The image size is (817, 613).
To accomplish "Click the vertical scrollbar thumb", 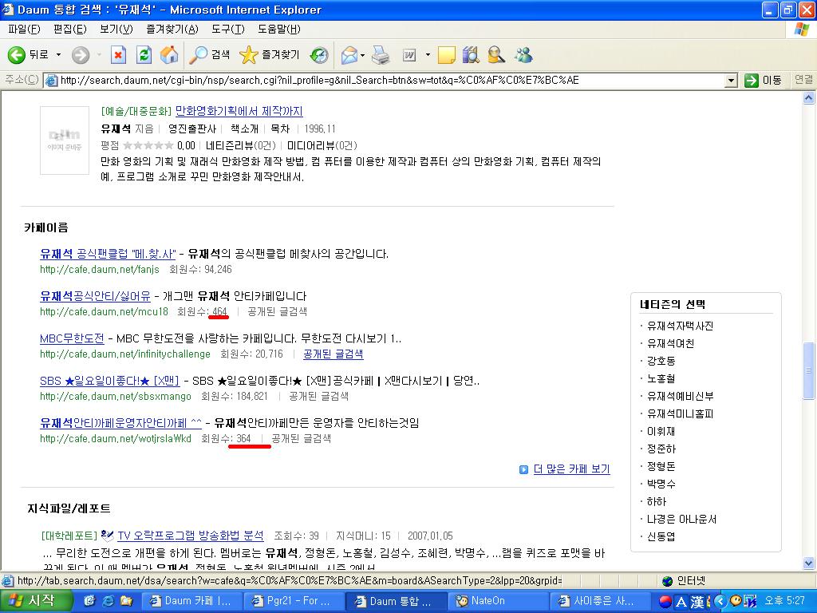I will tap(809, 370).
